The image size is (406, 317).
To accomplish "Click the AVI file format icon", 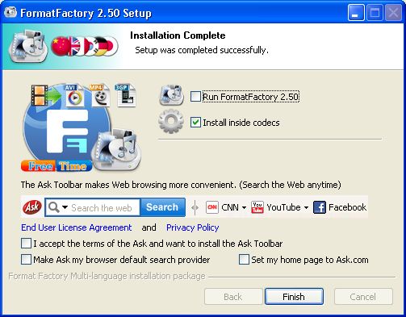I will [74, 95].
